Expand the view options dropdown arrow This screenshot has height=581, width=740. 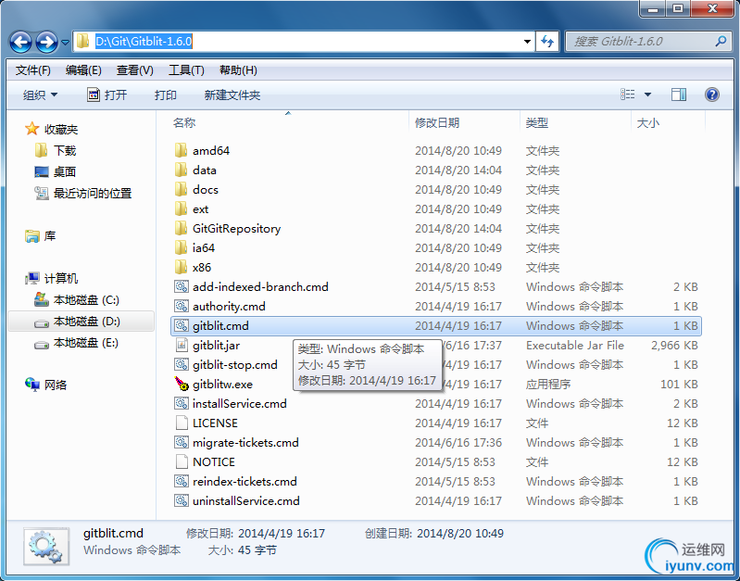pyautogui.click(x=648, y=95)
